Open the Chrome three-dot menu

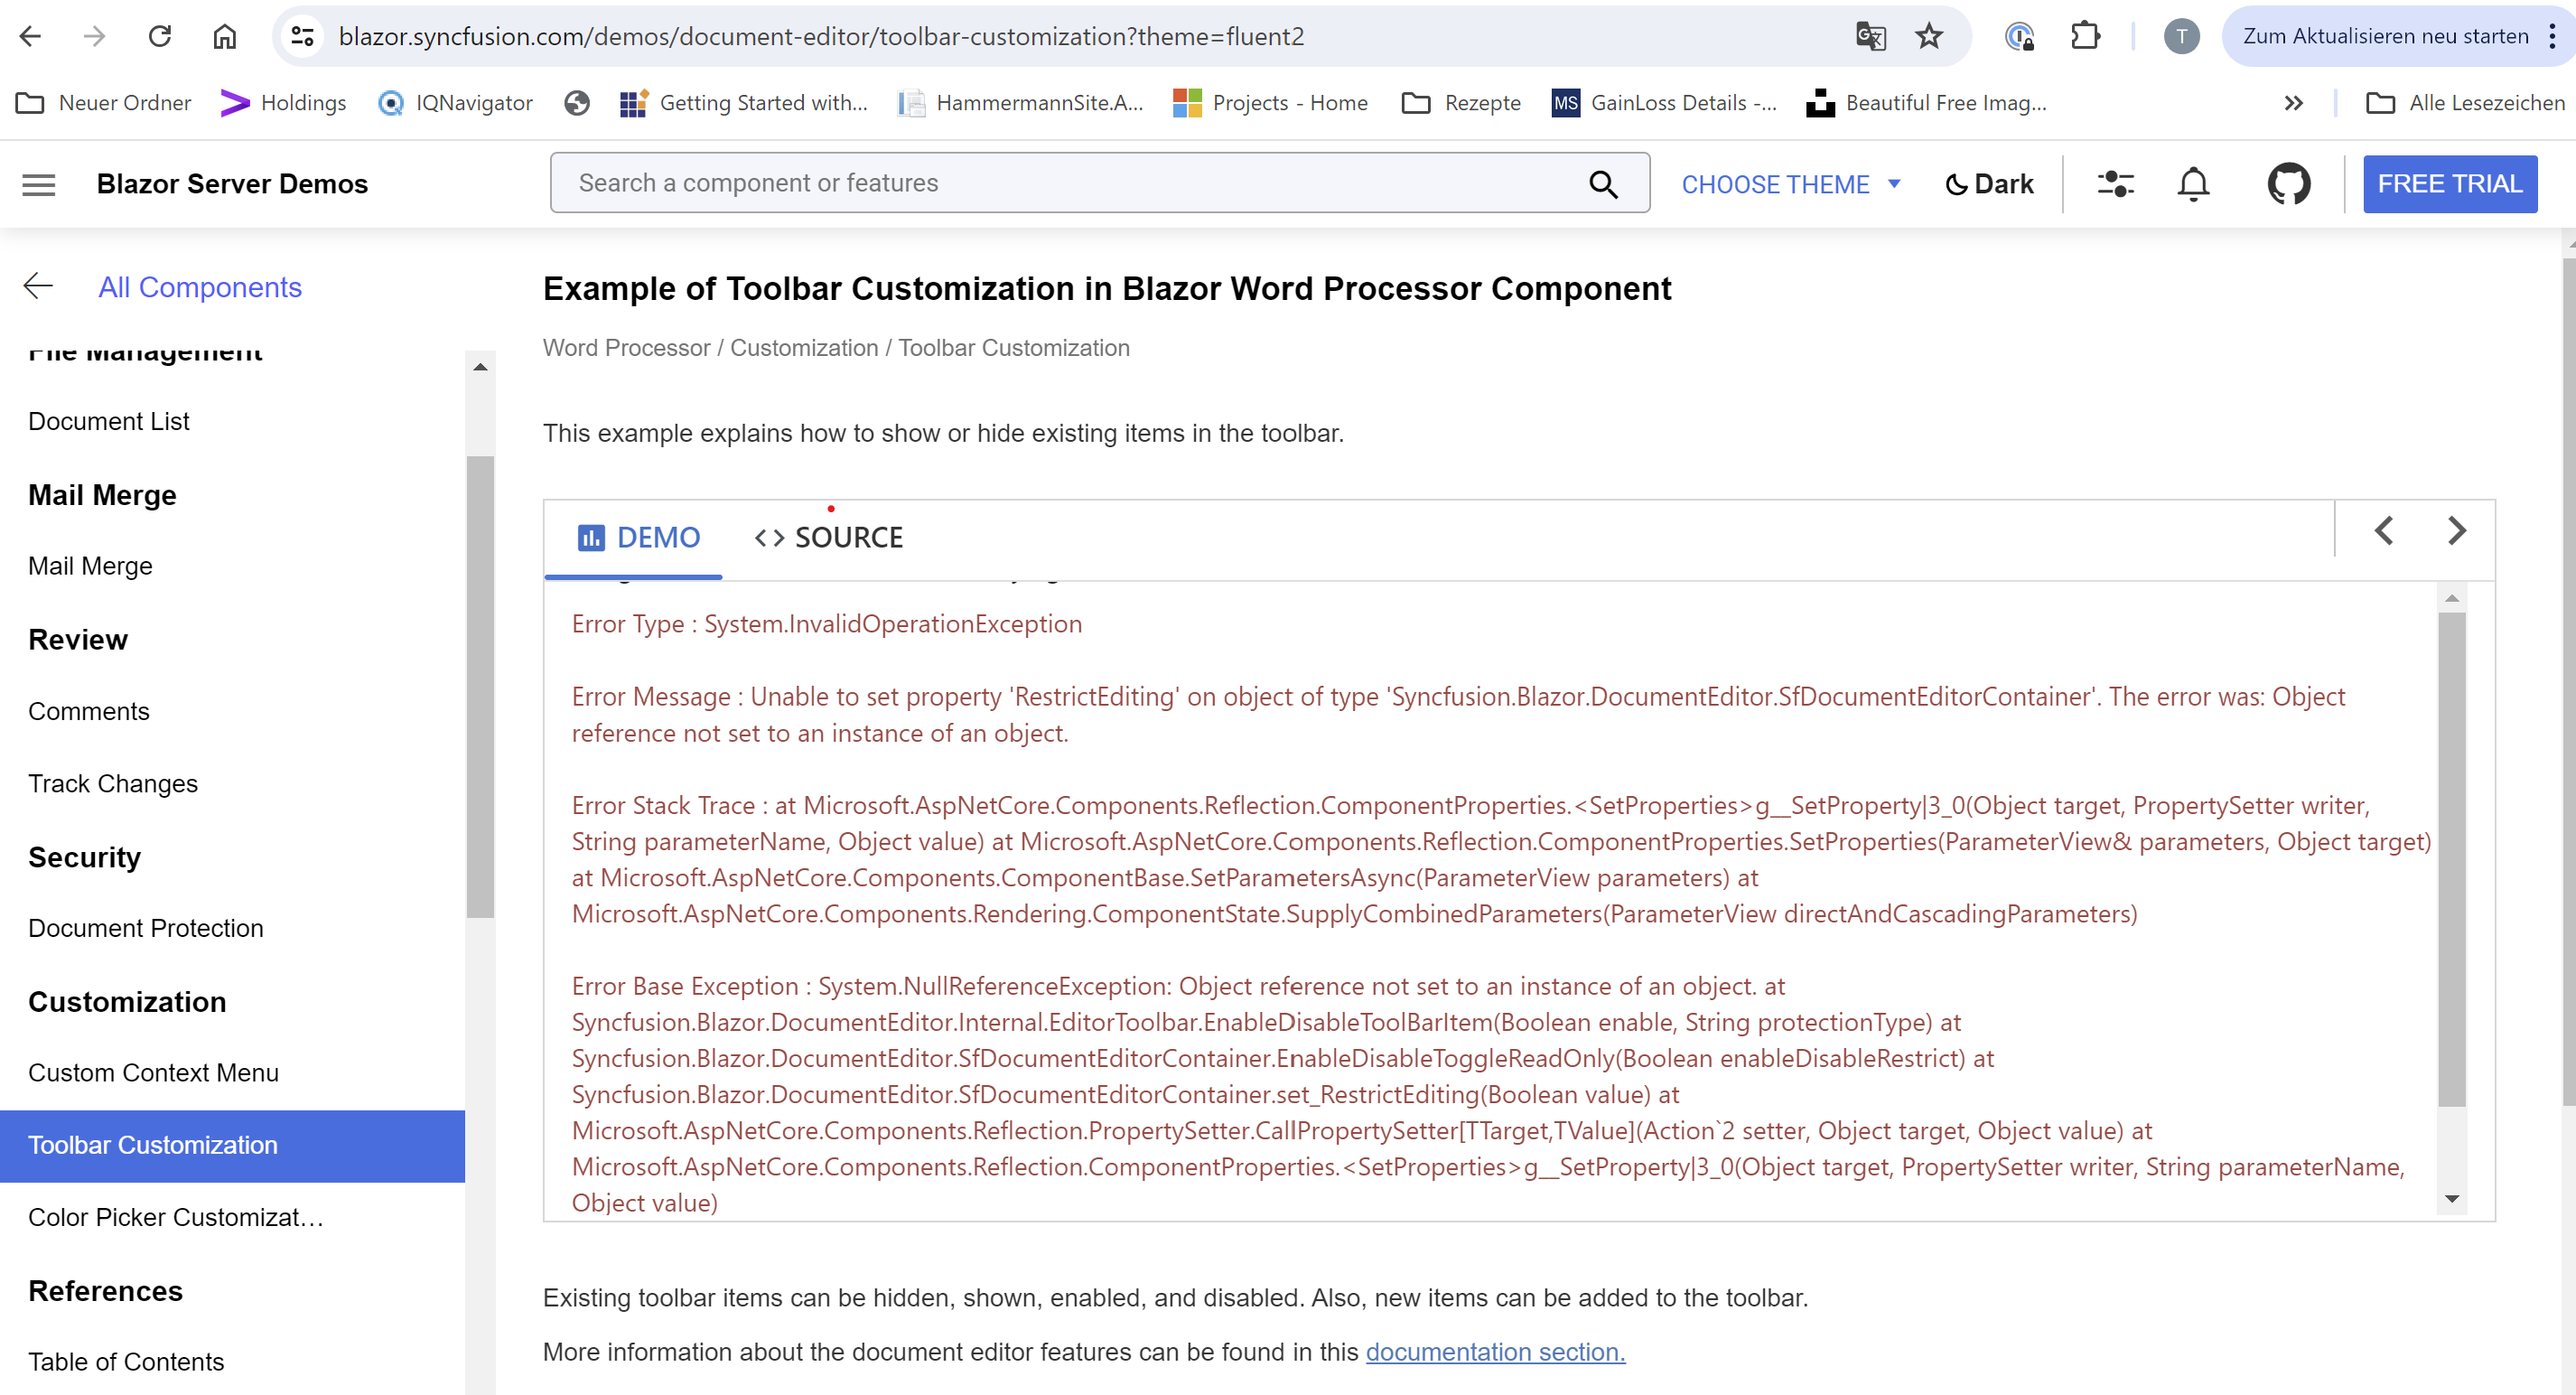click(x=2552, y=37)
